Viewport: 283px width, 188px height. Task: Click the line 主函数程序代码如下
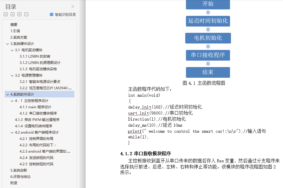150,89
